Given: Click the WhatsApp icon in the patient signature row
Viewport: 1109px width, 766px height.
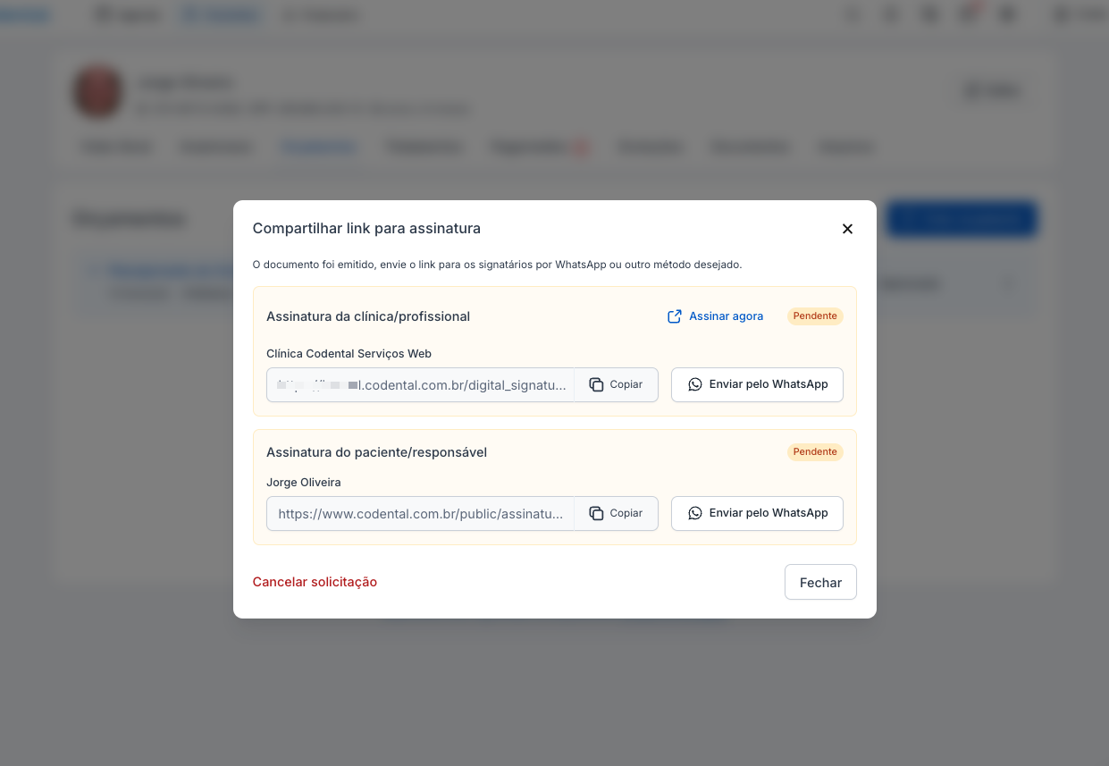Looking at the screenshot, I should [695, 513].
